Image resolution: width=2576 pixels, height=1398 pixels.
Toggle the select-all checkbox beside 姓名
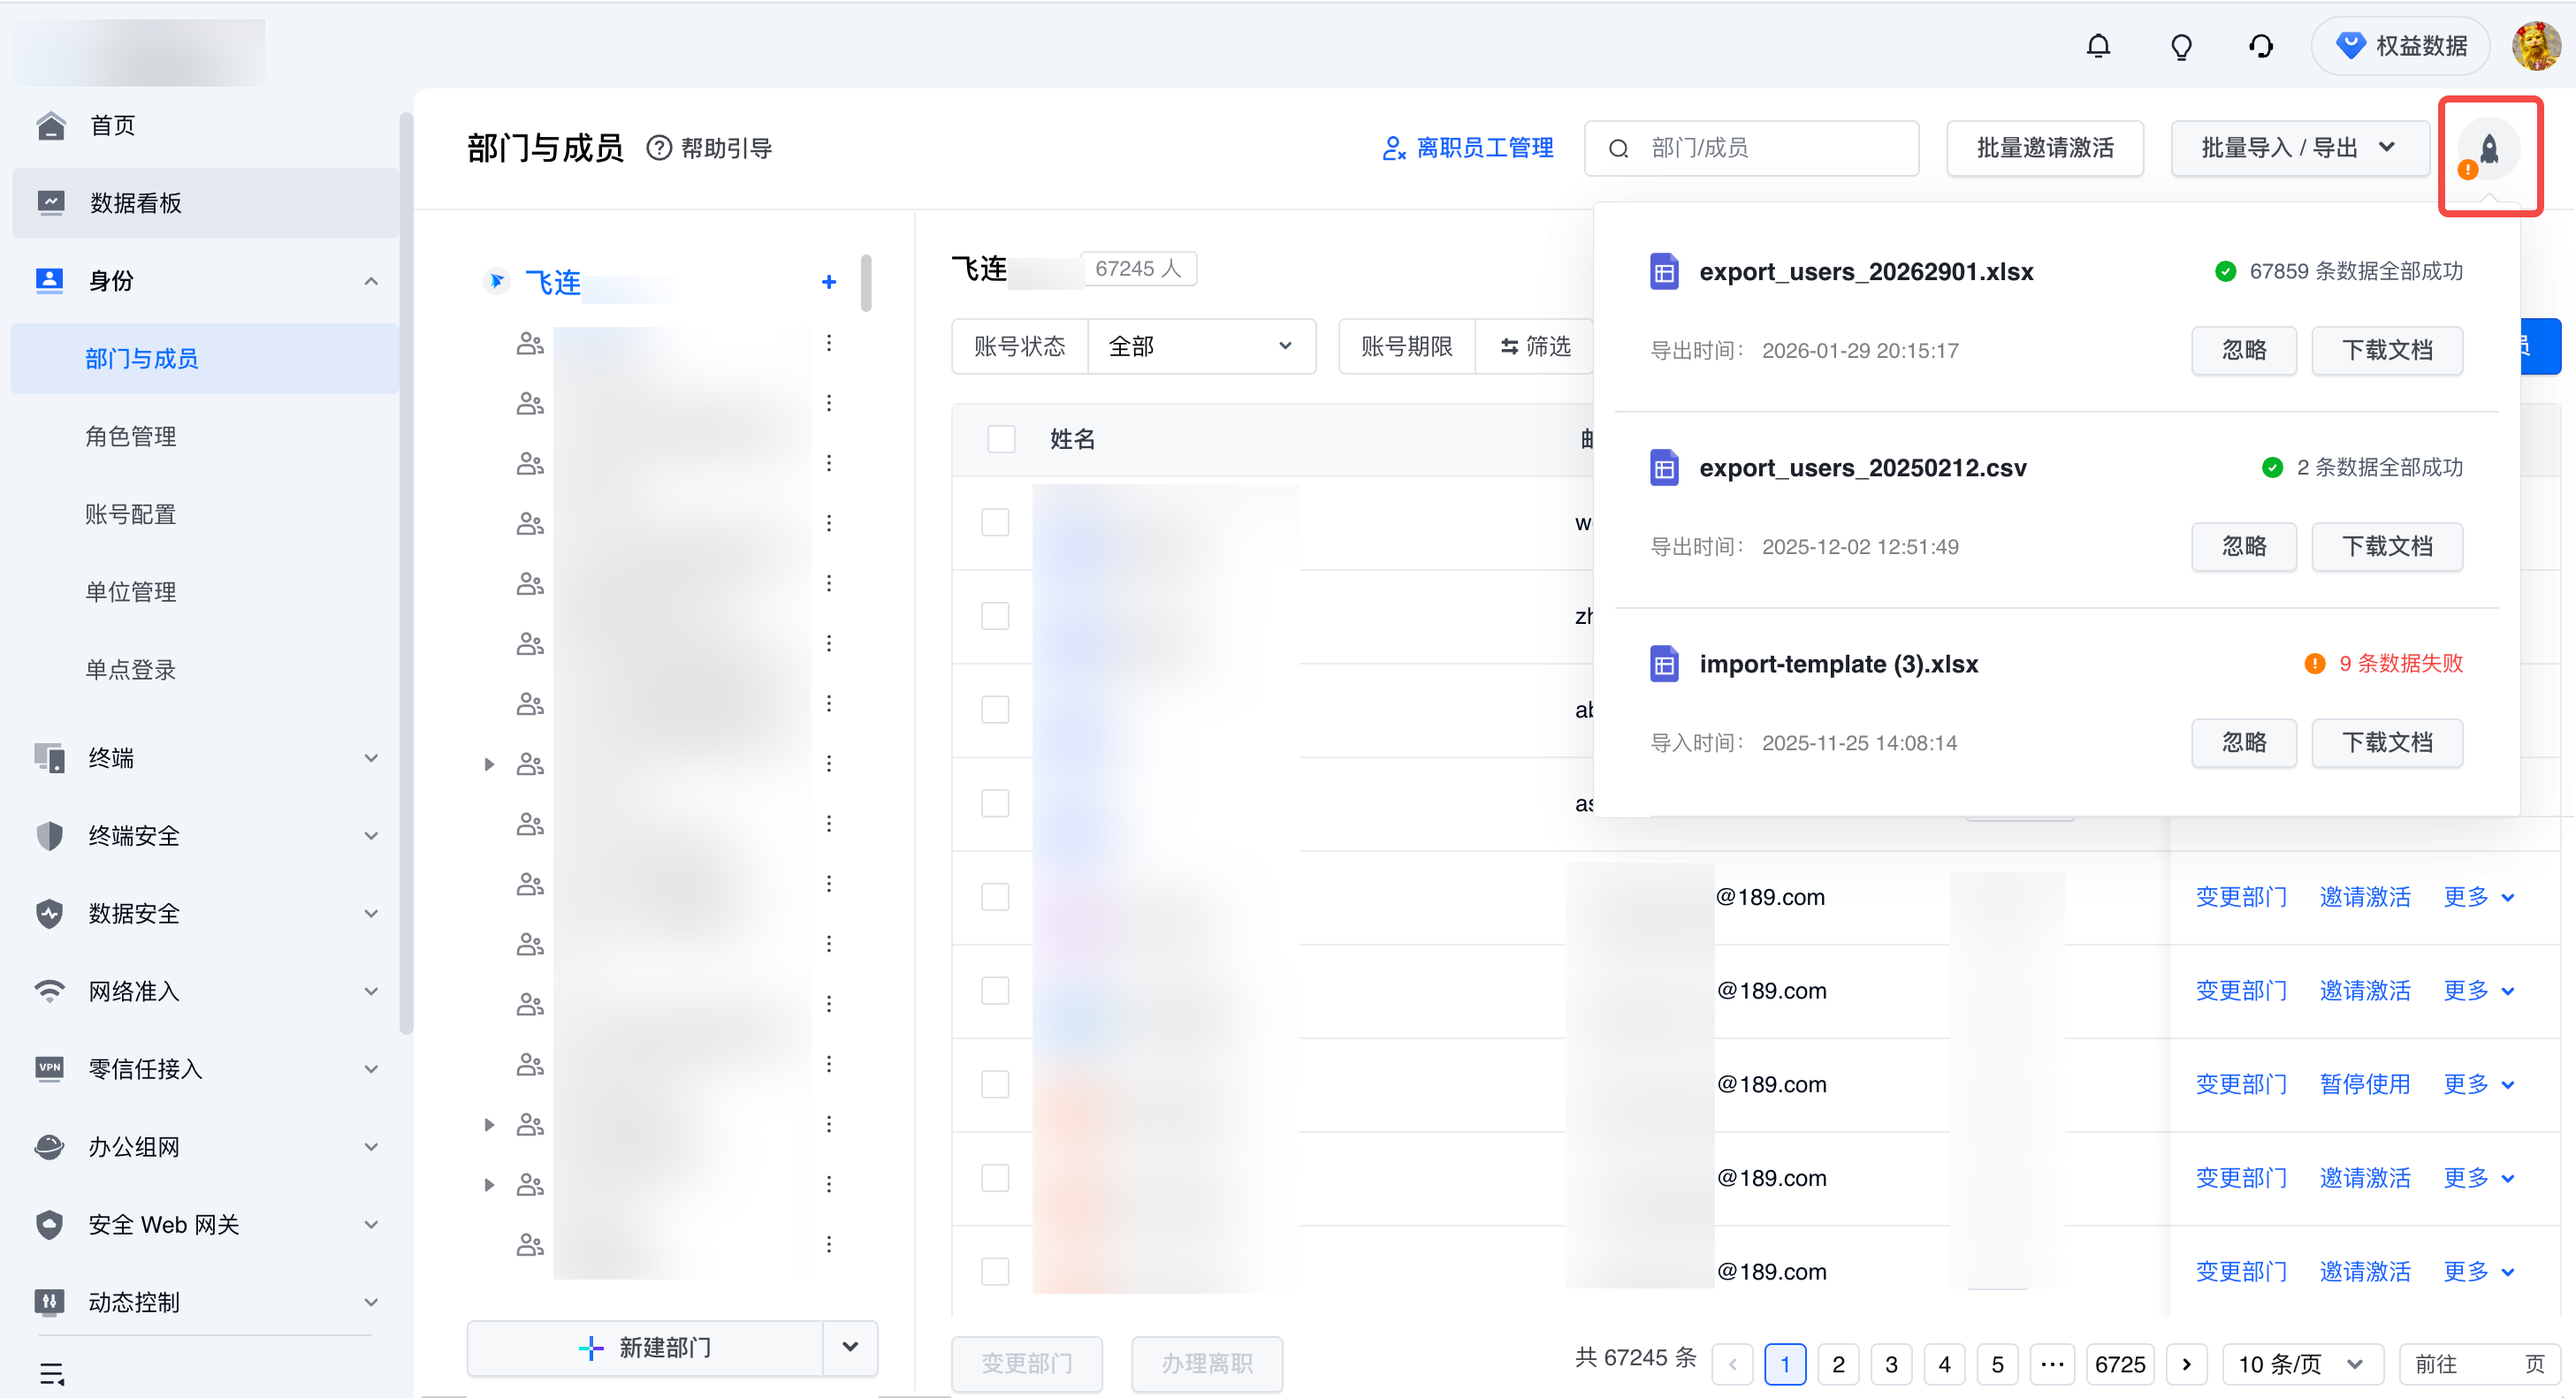(x=1001, y=440)
